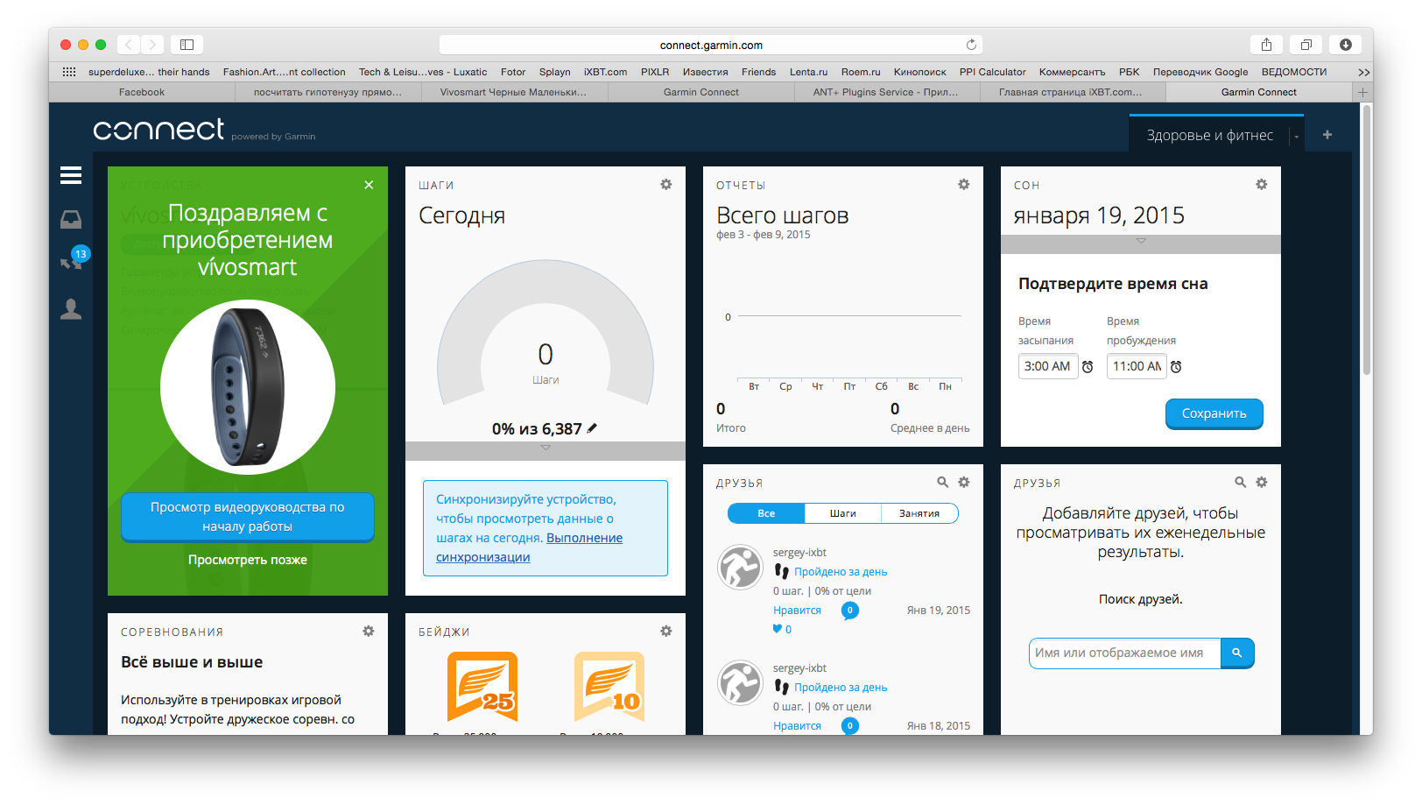Click Safari address bar connect.garmin.com

click(x=711, y=45)
